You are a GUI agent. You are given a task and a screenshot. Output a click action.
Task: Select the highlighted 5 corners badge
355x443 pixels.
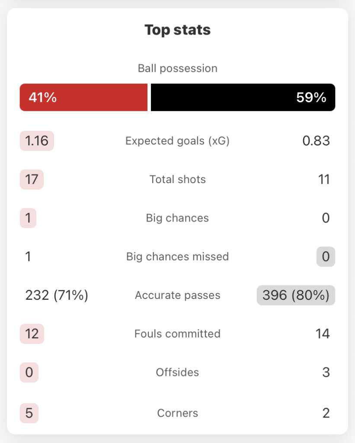click(x=29, y=413)
